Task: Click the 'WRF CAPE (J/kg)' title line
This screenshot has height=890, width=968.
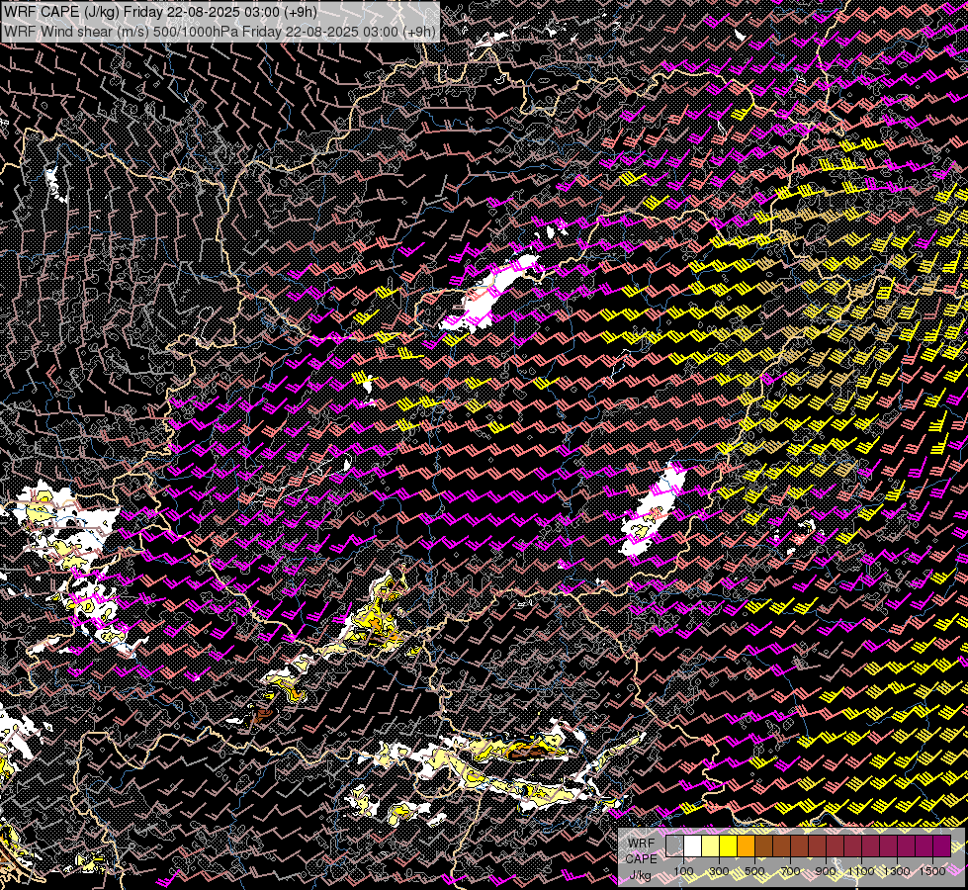Action: coord(160,12)
